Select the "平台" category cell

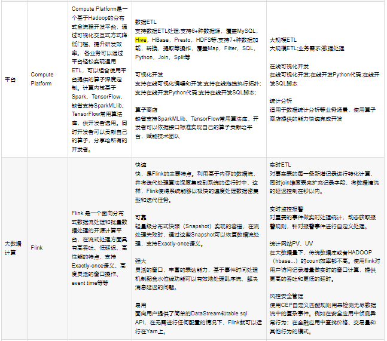[x=14, y=79]
